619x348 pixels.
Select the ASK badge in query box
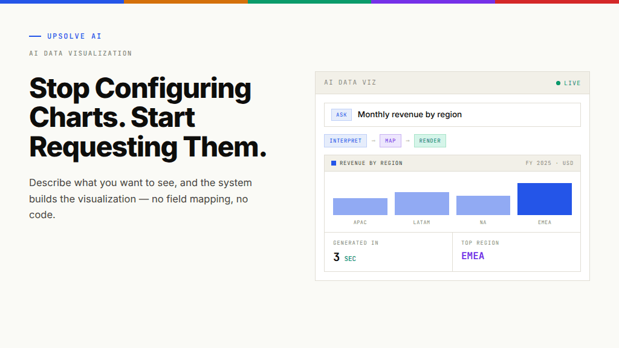pyautogui.click(x=342, y=115)
